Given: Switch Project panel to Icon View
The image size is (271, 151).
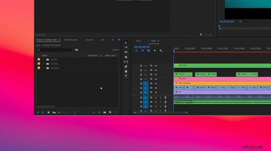Looking at the screenshot, I should coord(49,112).
